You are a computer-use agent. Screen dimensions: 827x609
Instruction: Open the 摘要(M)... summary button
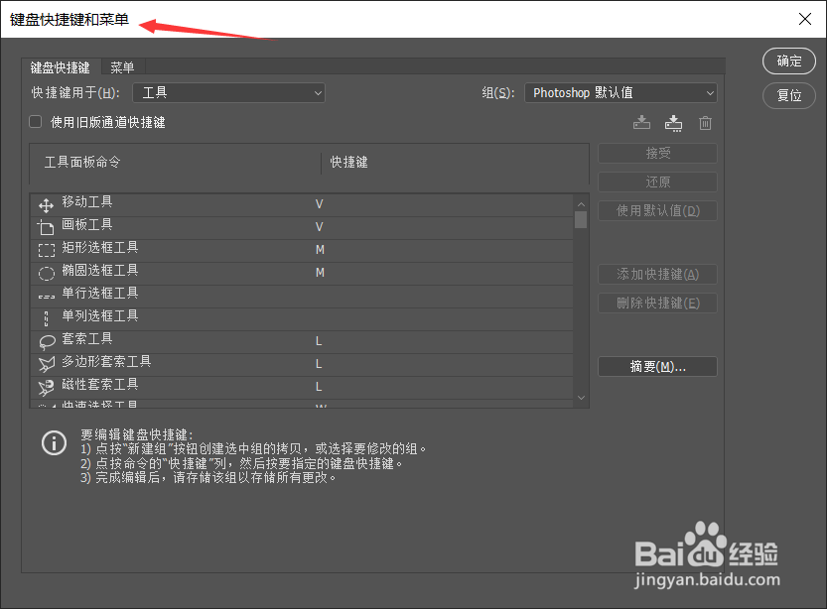pyautogui.click(x=657, y=367)
